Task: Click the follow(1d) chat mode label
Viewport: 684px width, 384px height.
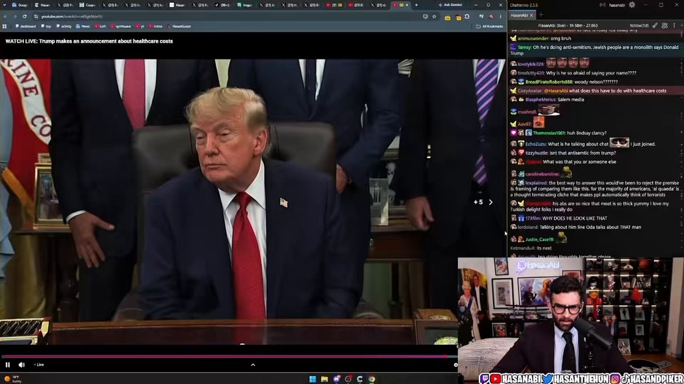Action: tap(639, 26)
